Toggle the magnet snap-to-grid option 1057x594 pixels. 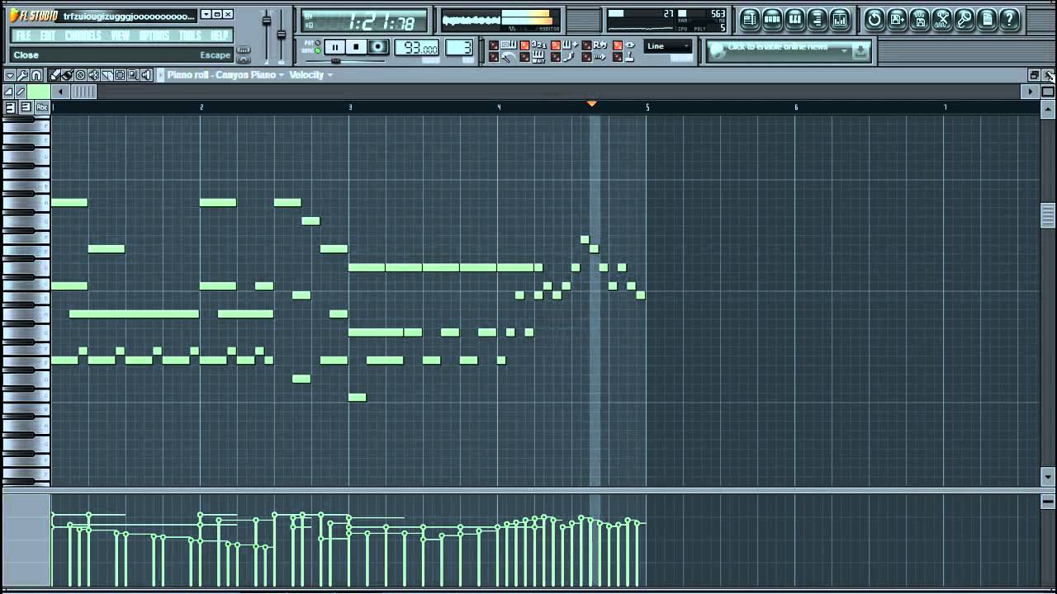coord(36,75)
